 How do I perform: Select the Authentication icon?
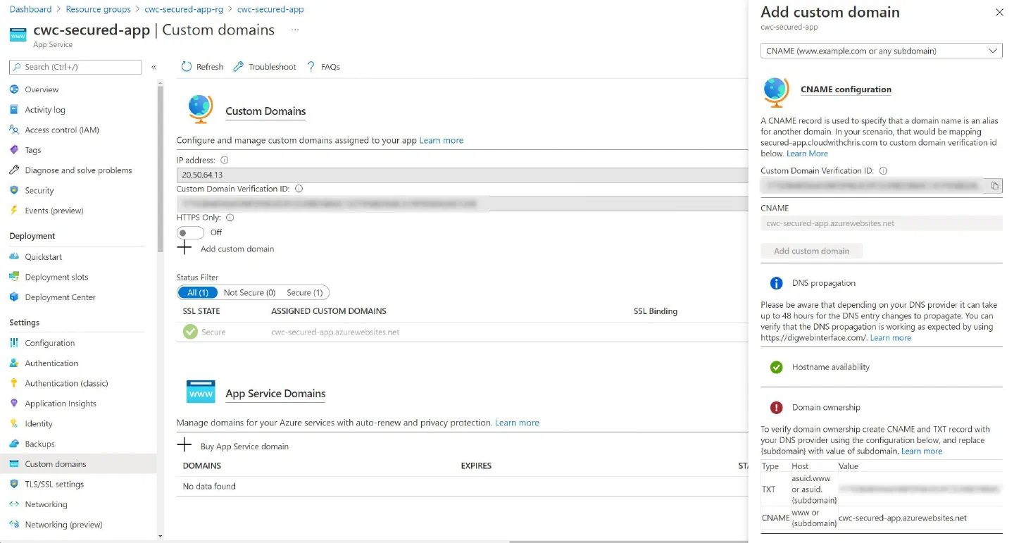(14, 363)
